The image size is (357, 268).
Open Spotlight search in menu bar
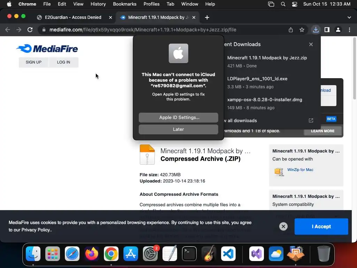point(283,4)
